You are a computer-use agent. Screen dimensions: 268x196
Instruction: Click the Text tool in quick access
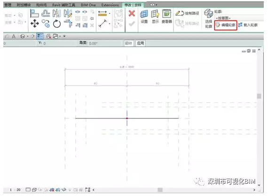[14, 36]
